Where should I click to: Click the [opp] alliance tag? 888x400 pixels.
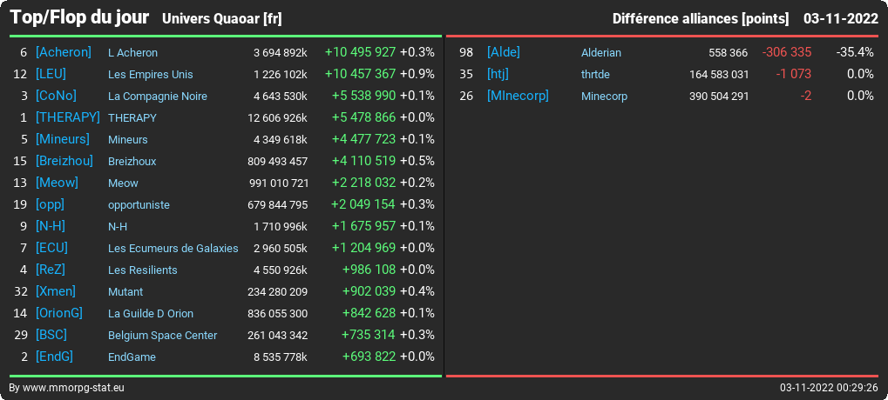point(50,204)
